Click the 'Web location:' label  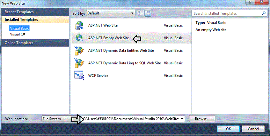point(16,119)
